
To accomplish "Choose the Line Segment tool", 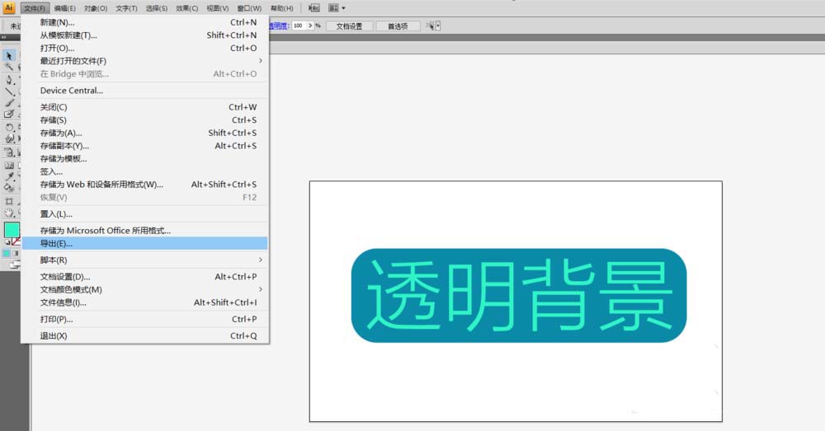I will (9, 92).
